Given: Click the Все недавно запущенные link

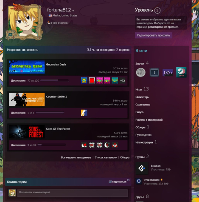Looking at the screenshot, I should coord(76,157).
